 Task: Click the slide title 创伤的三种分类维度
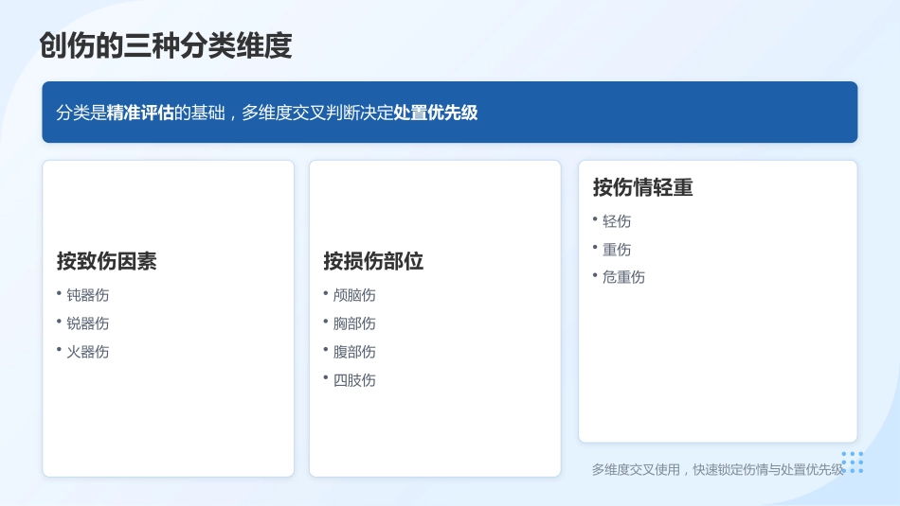166,45
